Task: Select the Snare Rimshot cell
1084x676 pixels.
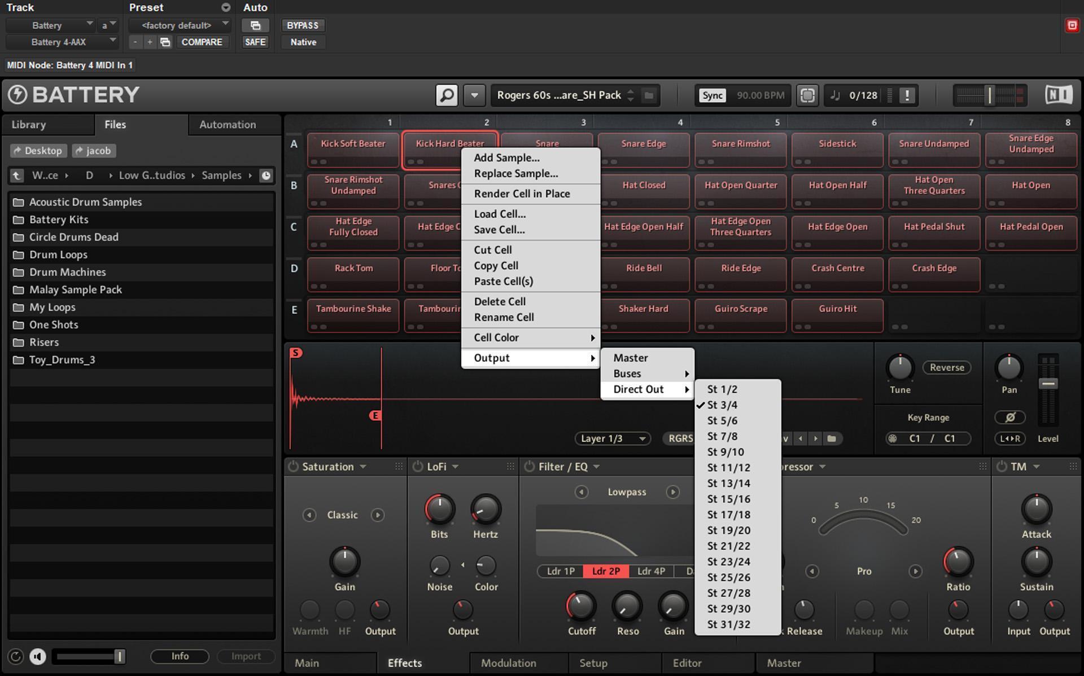Action: point(740,150)
